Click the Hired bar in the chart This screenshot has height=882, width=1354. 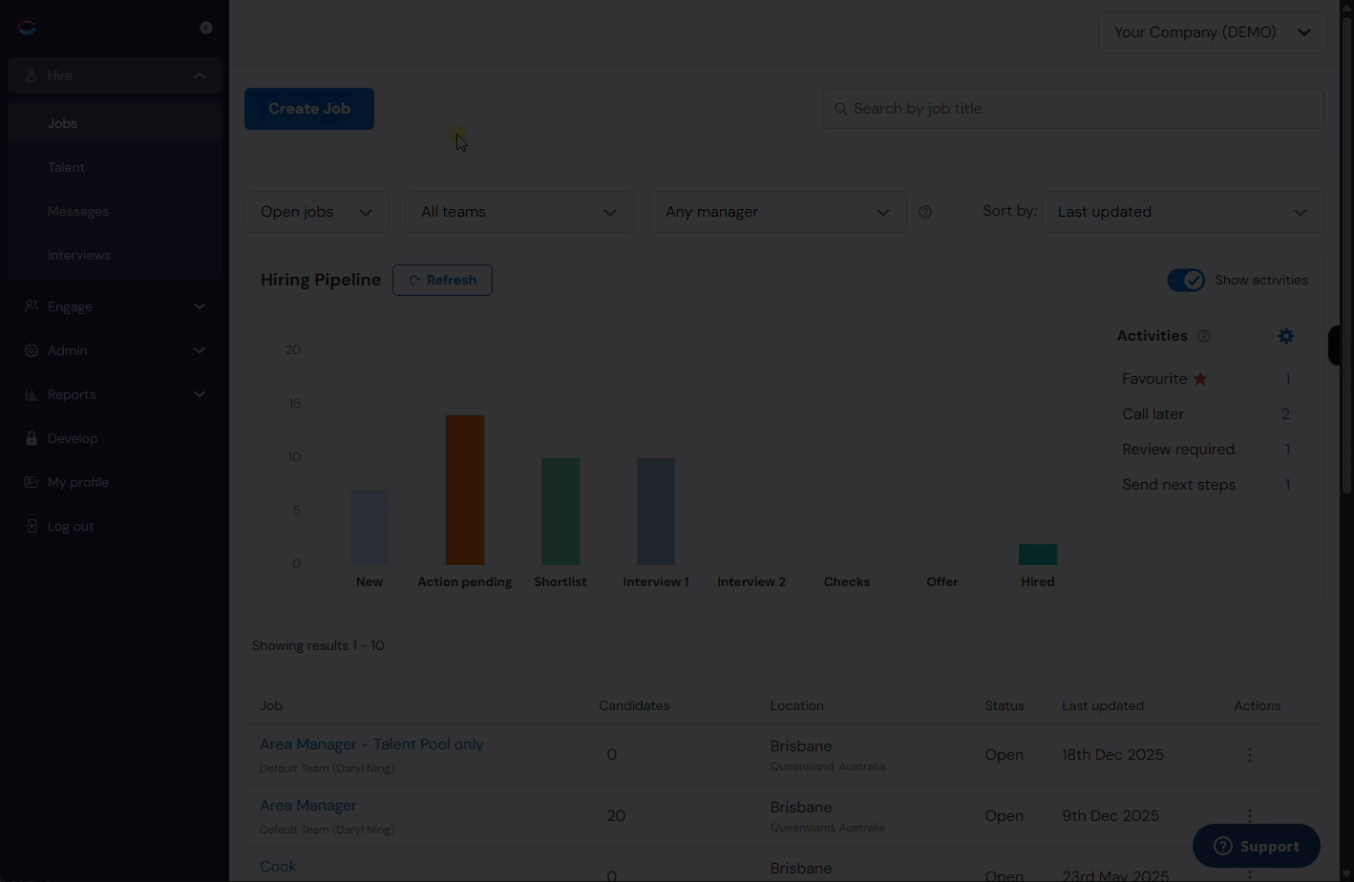point(1038,555)
